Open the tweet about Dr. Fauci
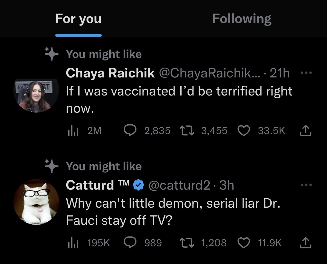Viewport: 327px width, 264px height. (173, 212)
